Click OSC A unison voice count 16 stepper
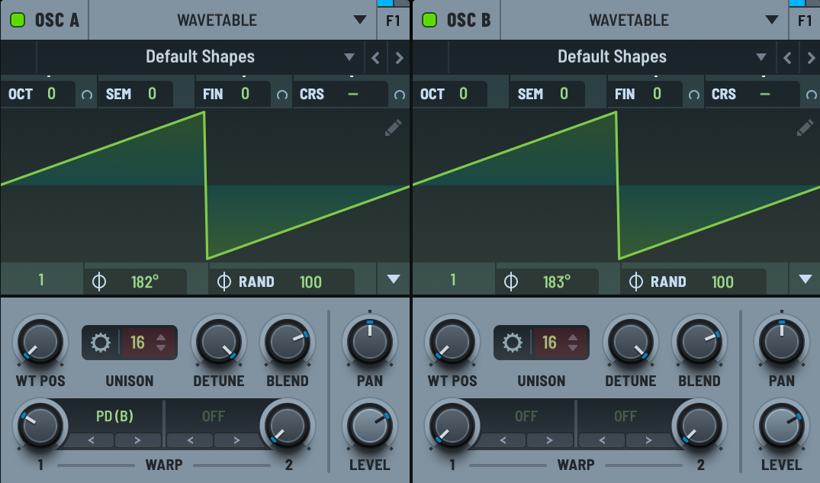The width and height of the screenshot is (820, 483). [149, 343]
